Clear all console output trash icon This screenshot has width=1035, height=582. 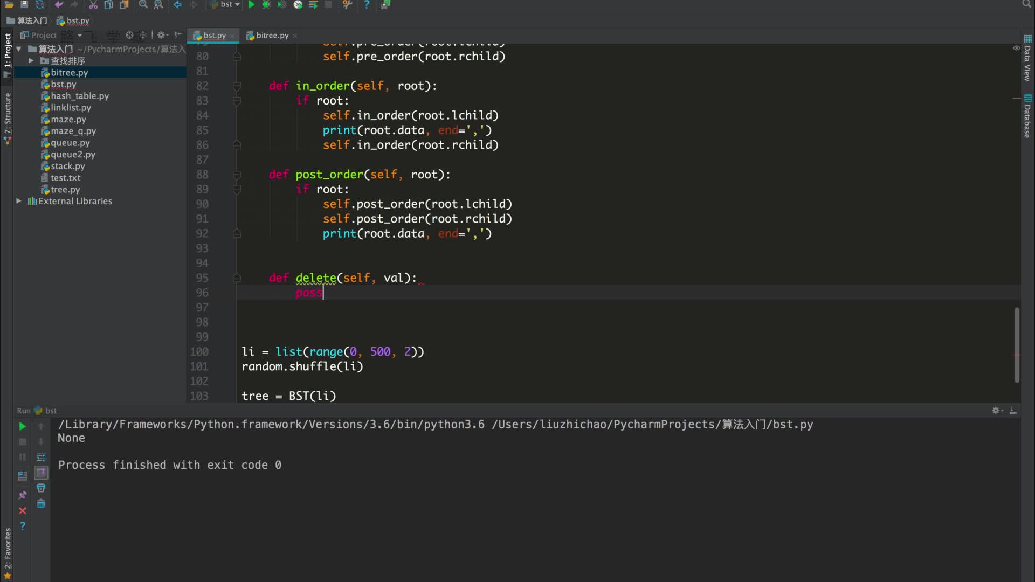[41, 504]
